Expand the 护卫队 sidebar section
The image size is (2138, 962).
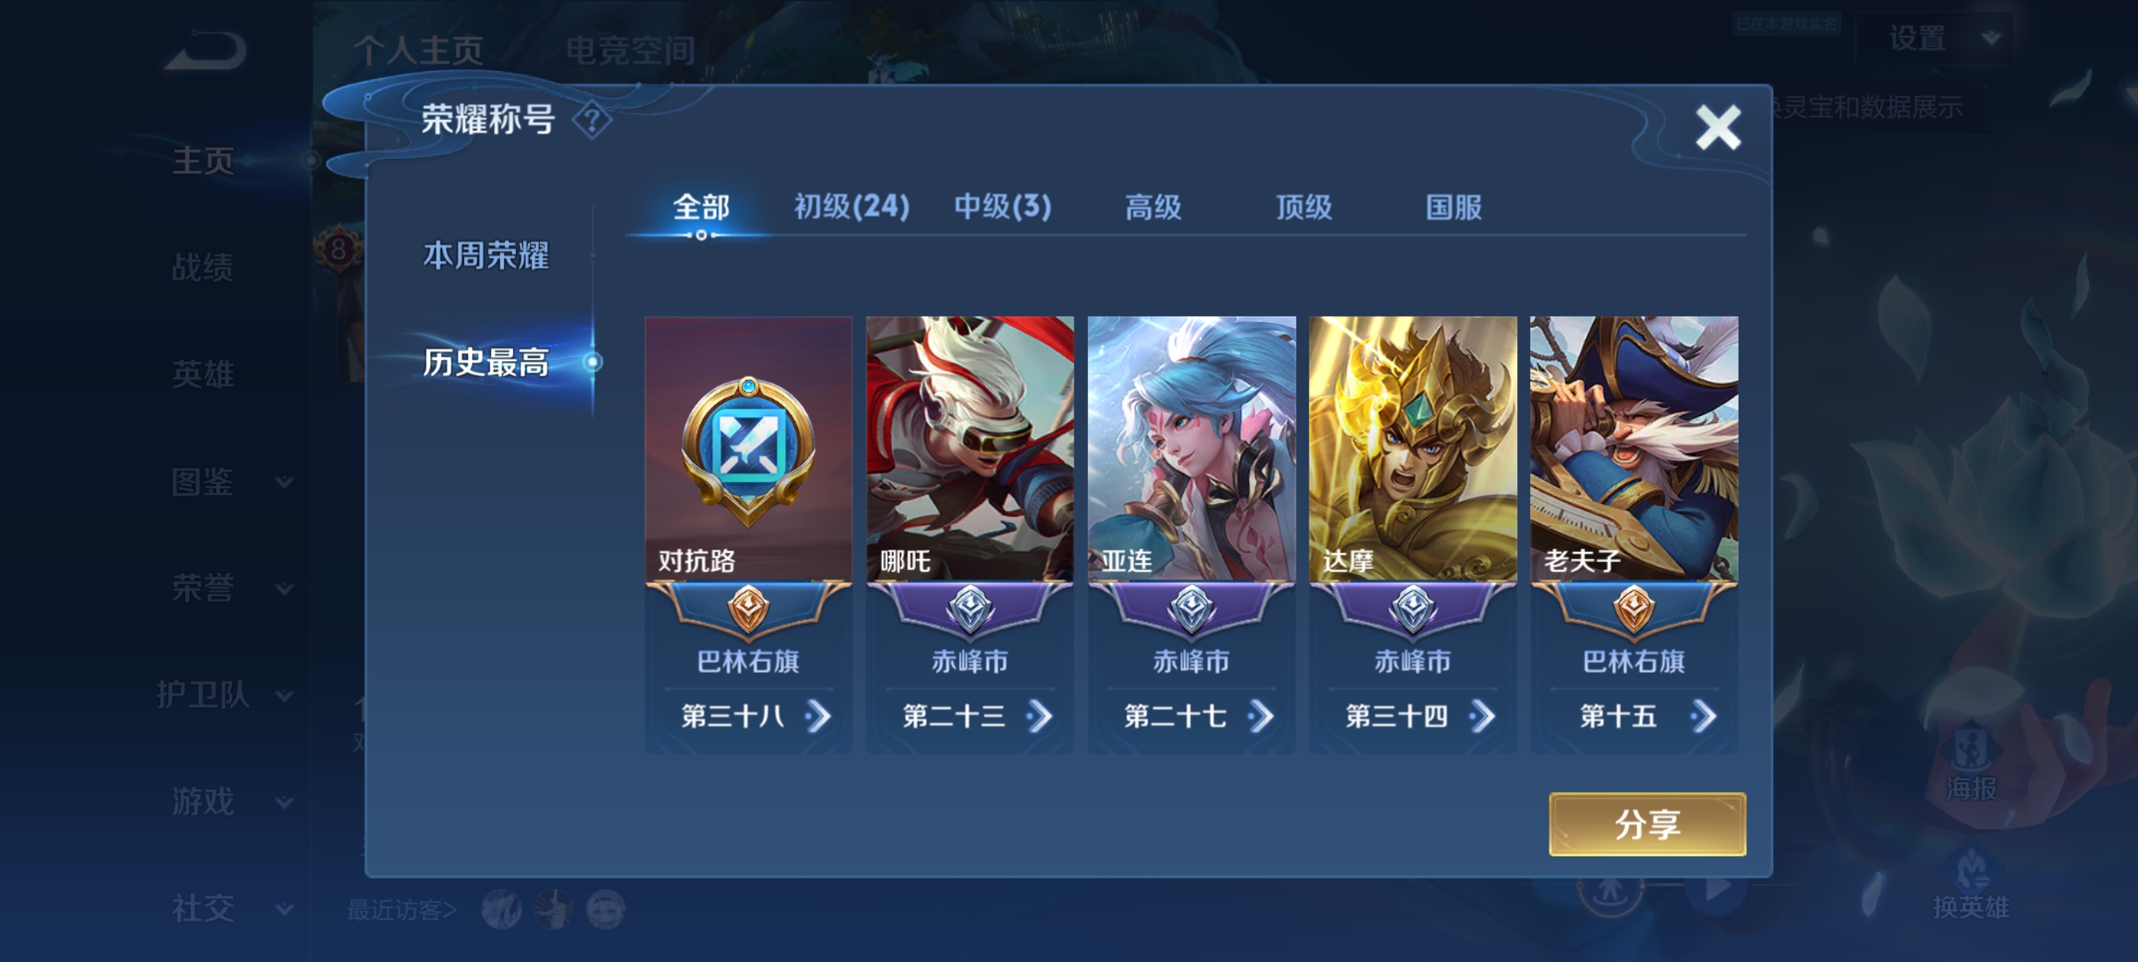[224, 695]
